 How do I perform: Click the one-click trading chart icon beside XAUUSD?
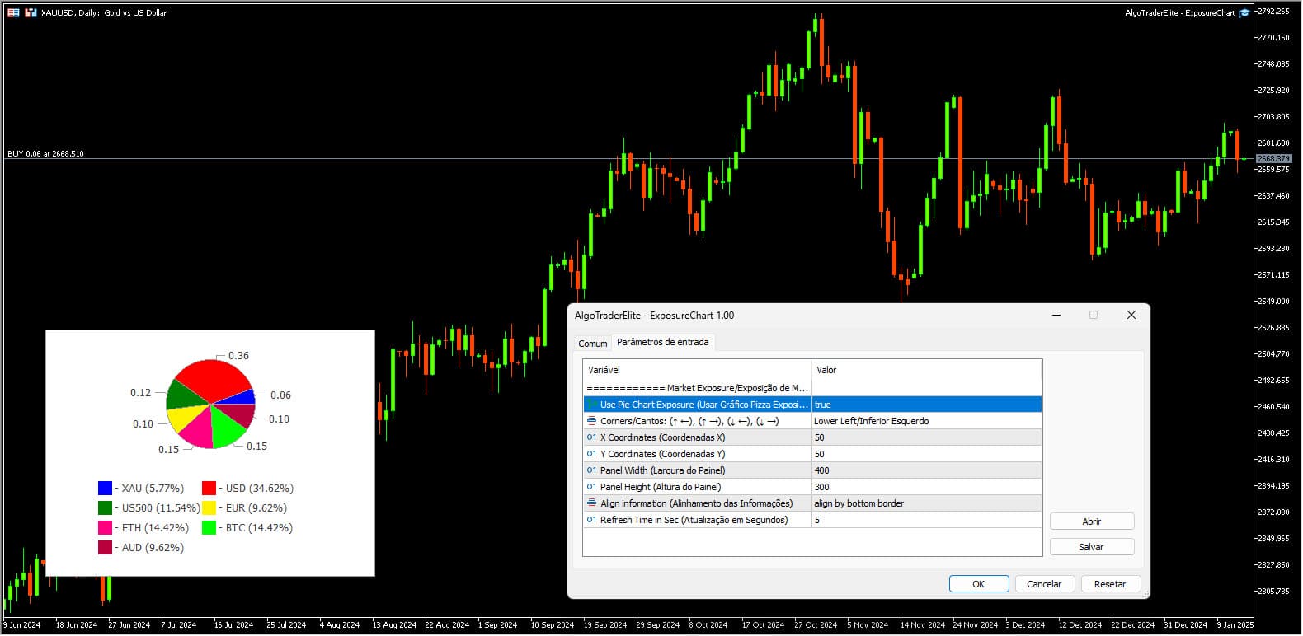[31, 12]
